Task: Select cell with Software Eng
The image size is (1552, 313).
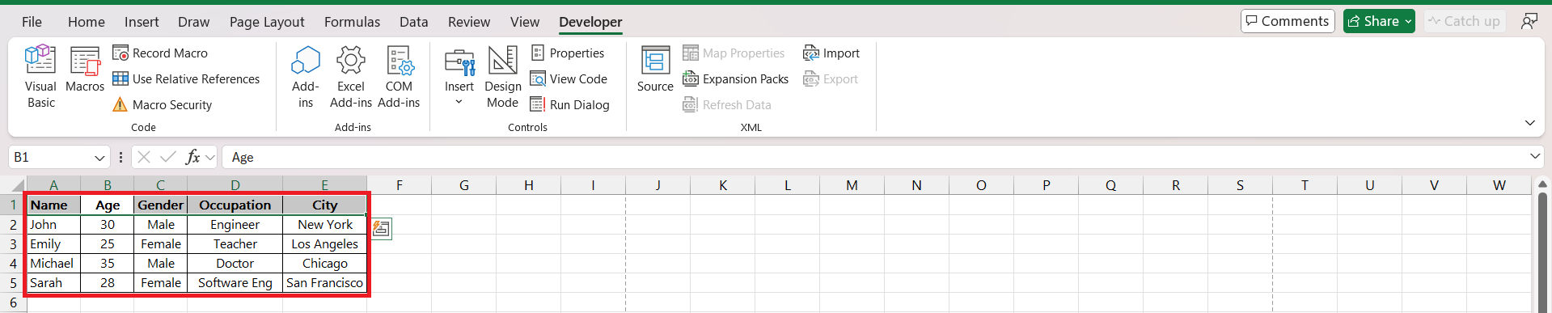Action: (235, 283)
